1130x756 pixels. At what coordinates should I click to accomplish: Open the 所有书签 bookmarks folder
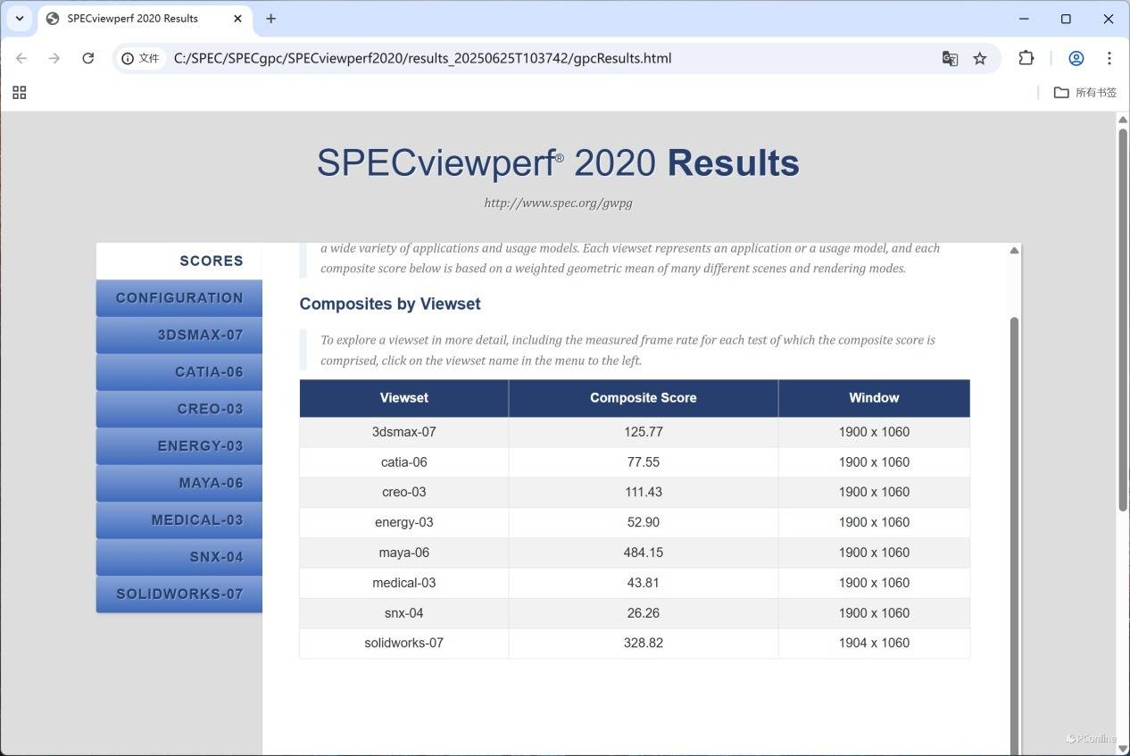(x=1085, y=93)
